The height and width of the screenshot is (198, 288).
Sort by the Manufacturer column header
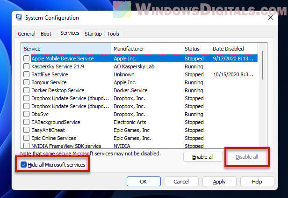tap(147, 49)
